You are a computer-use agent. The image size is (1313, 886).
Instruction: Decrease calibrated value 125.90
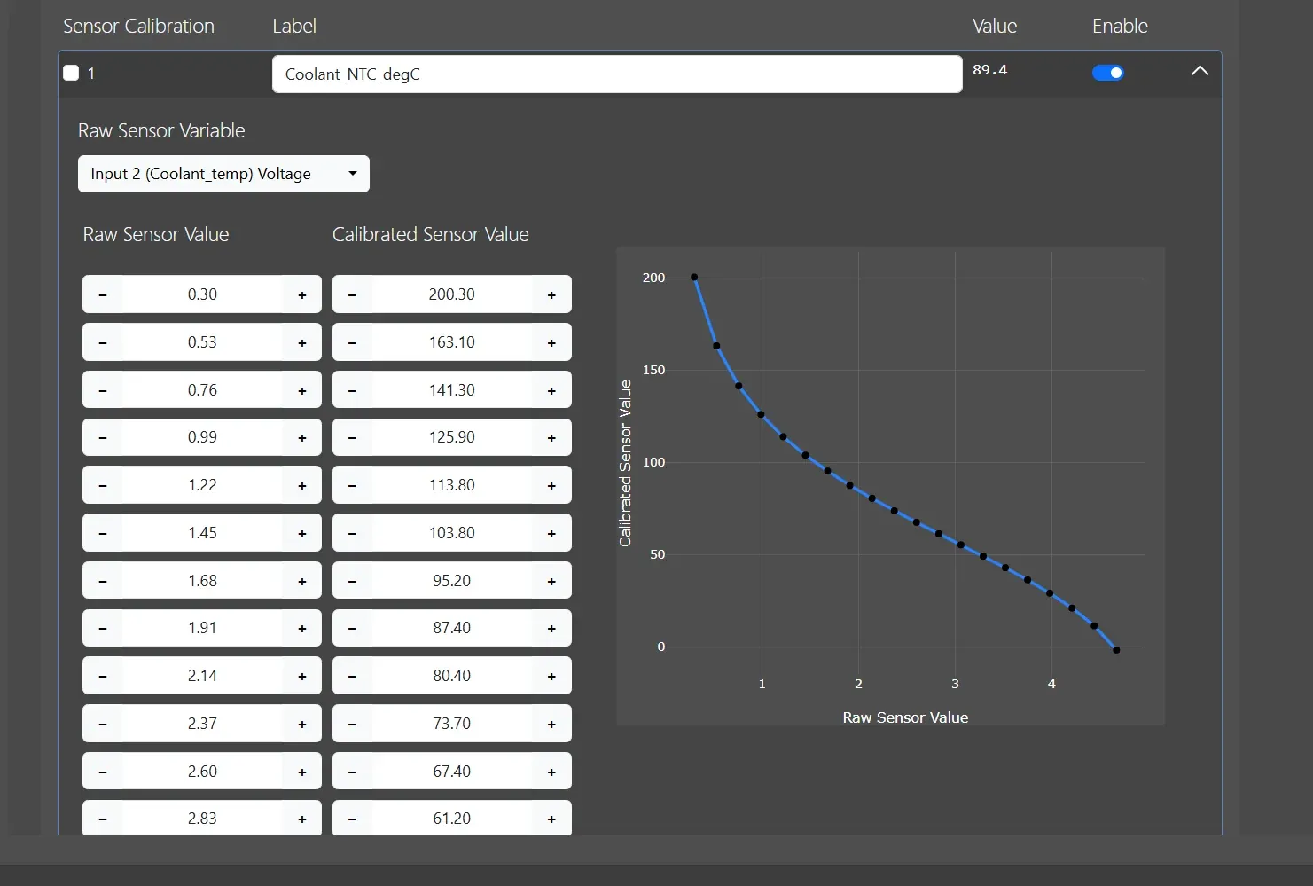coord(352,437)
